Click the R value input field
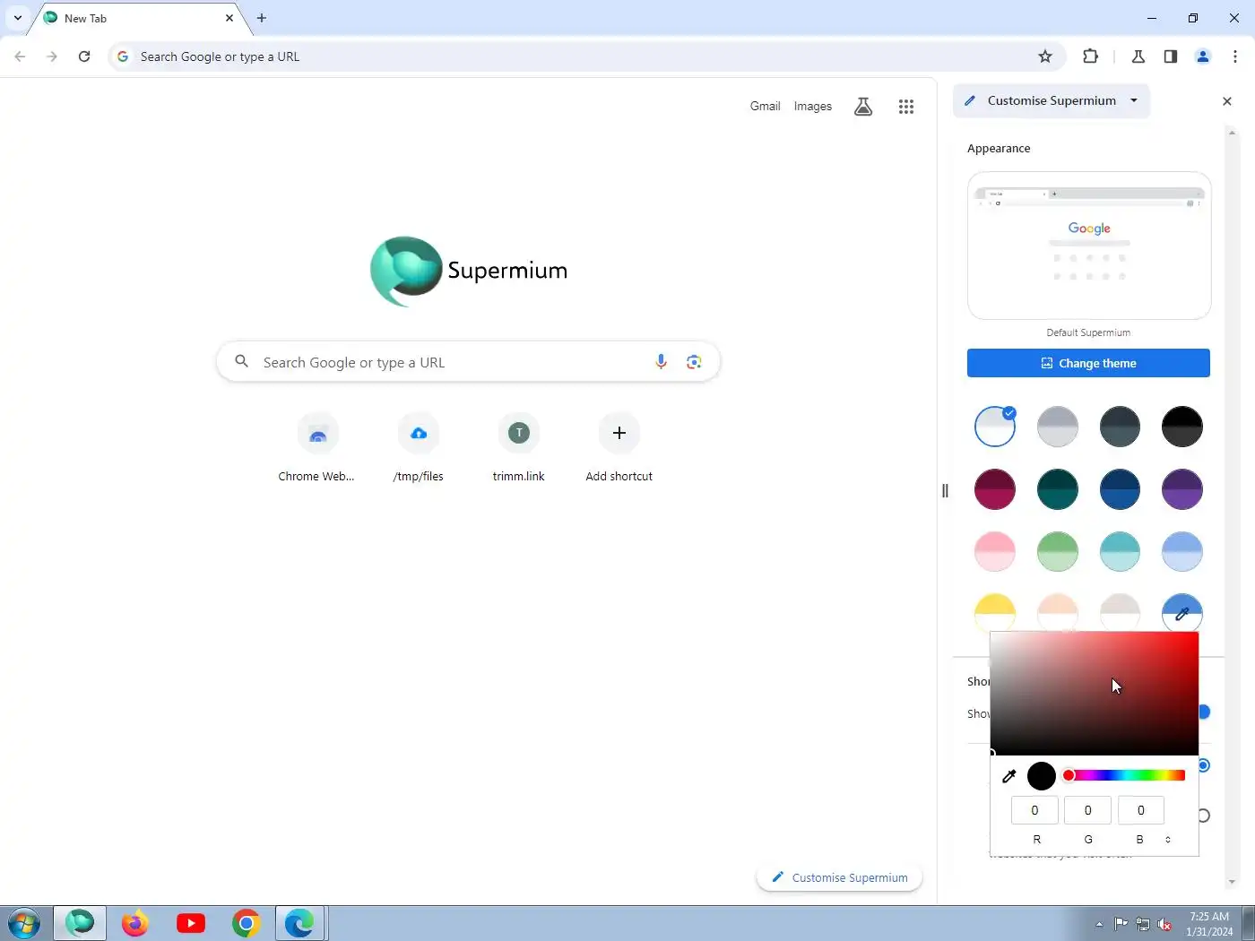 click(1034, 810)
